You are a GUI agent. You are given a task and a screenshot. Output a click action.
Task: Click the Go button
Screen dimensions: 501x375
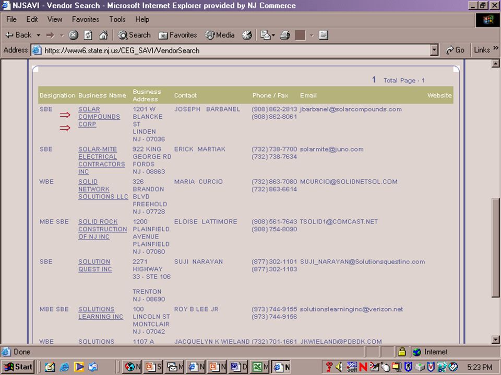pos(455,50)
